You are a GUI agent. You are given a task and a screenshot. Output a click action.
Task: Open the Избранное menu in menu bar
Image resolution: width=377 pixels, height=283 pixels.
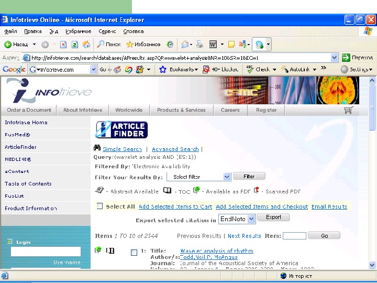79,31
